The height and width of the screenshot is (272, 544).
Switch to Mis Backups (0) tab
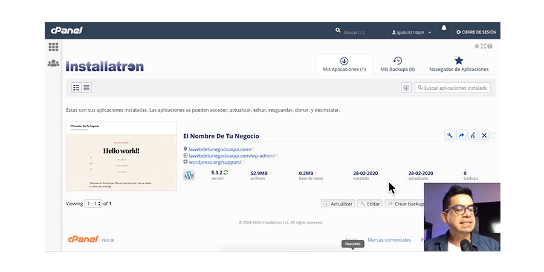coord(398,65)
